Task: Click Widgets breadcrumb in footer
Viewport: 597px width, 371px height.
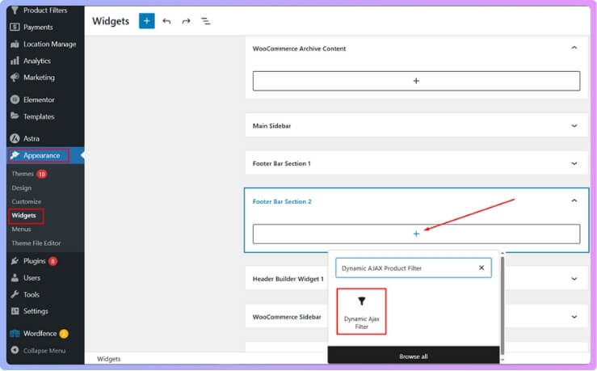Action: click(108, 359)
